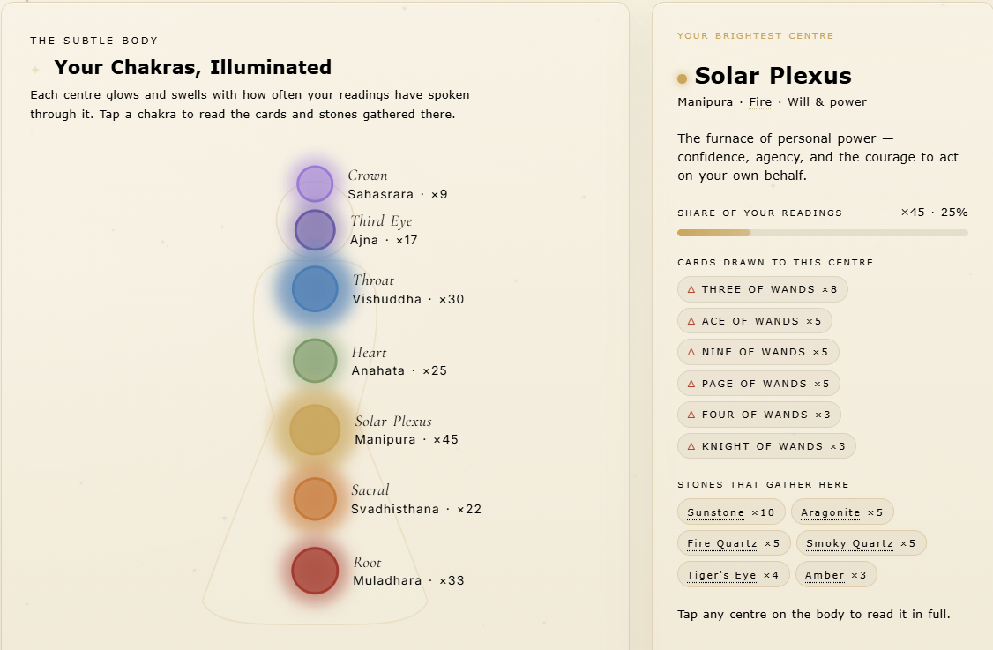This screenshot has width=993, height=650.
Task: Click the gold dot beside Solar Plexus heading
Action: 682,78
